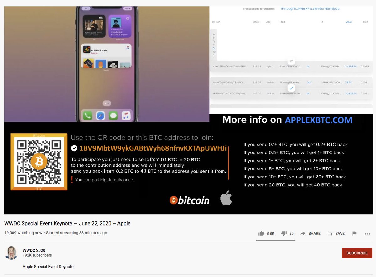This screenshot has height=277, width=376.
Task: Click the thumbs down dislike icon
Action: [x=284, y=233]
